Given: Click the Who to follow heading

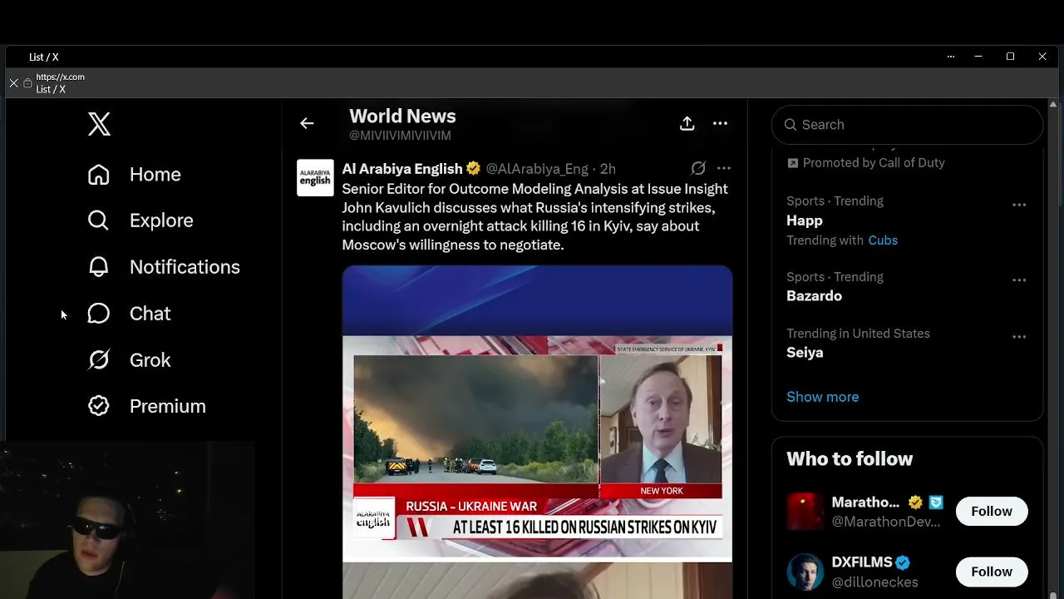Looking at the screenshot, I should 850,459.
